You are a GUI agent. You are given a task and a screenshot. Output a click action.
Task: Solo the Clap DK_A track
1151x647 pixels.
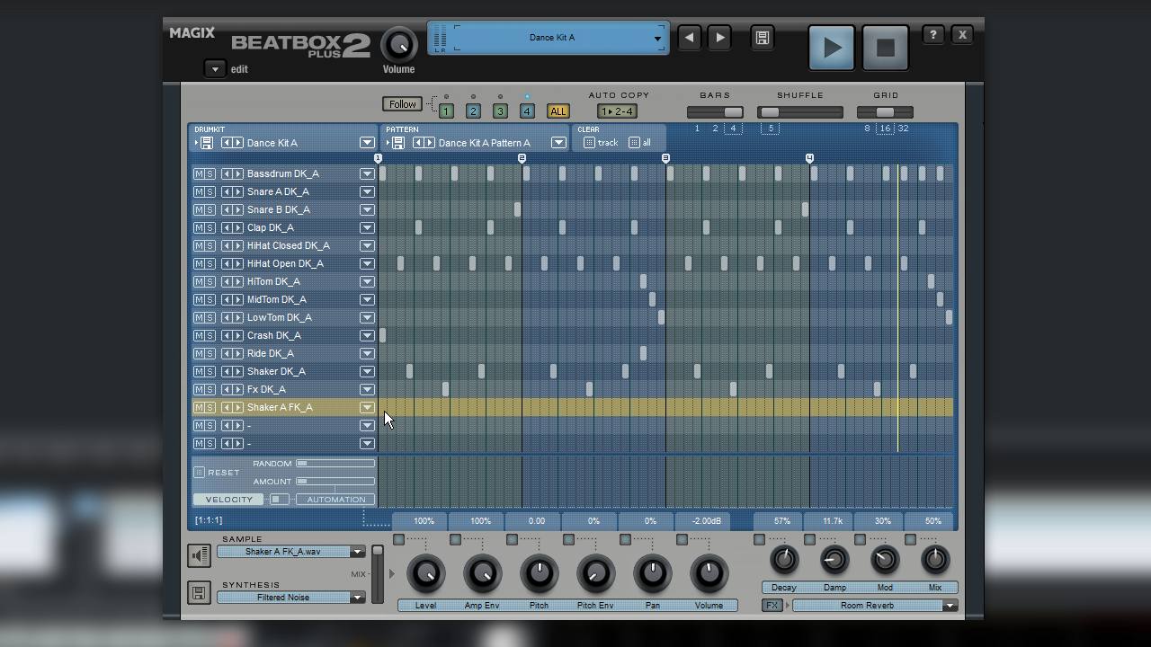point(210,227)
